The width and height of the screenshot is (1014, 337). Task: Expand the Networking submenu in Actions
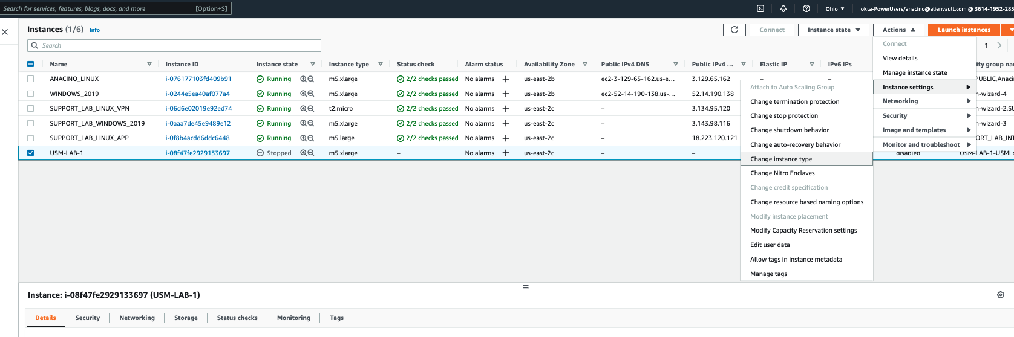click(x=924, y=101)
